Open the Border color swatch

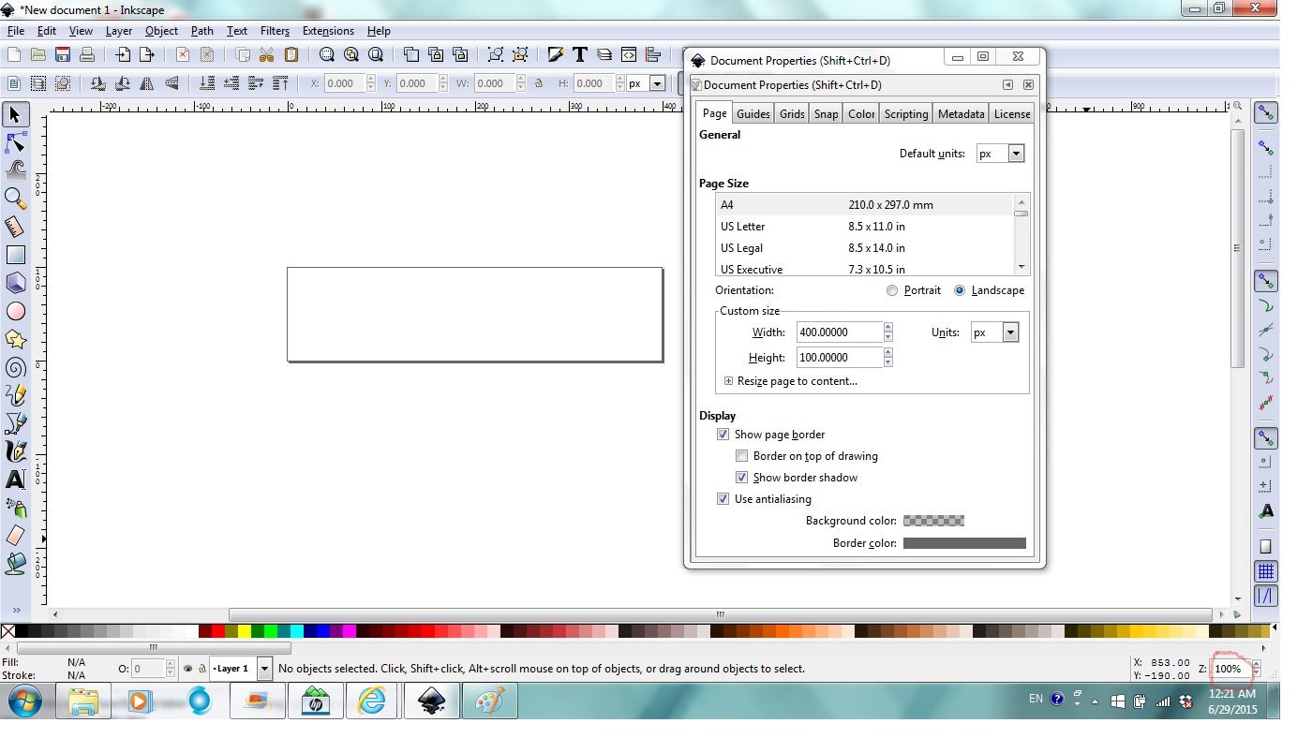tap(964, 543)
